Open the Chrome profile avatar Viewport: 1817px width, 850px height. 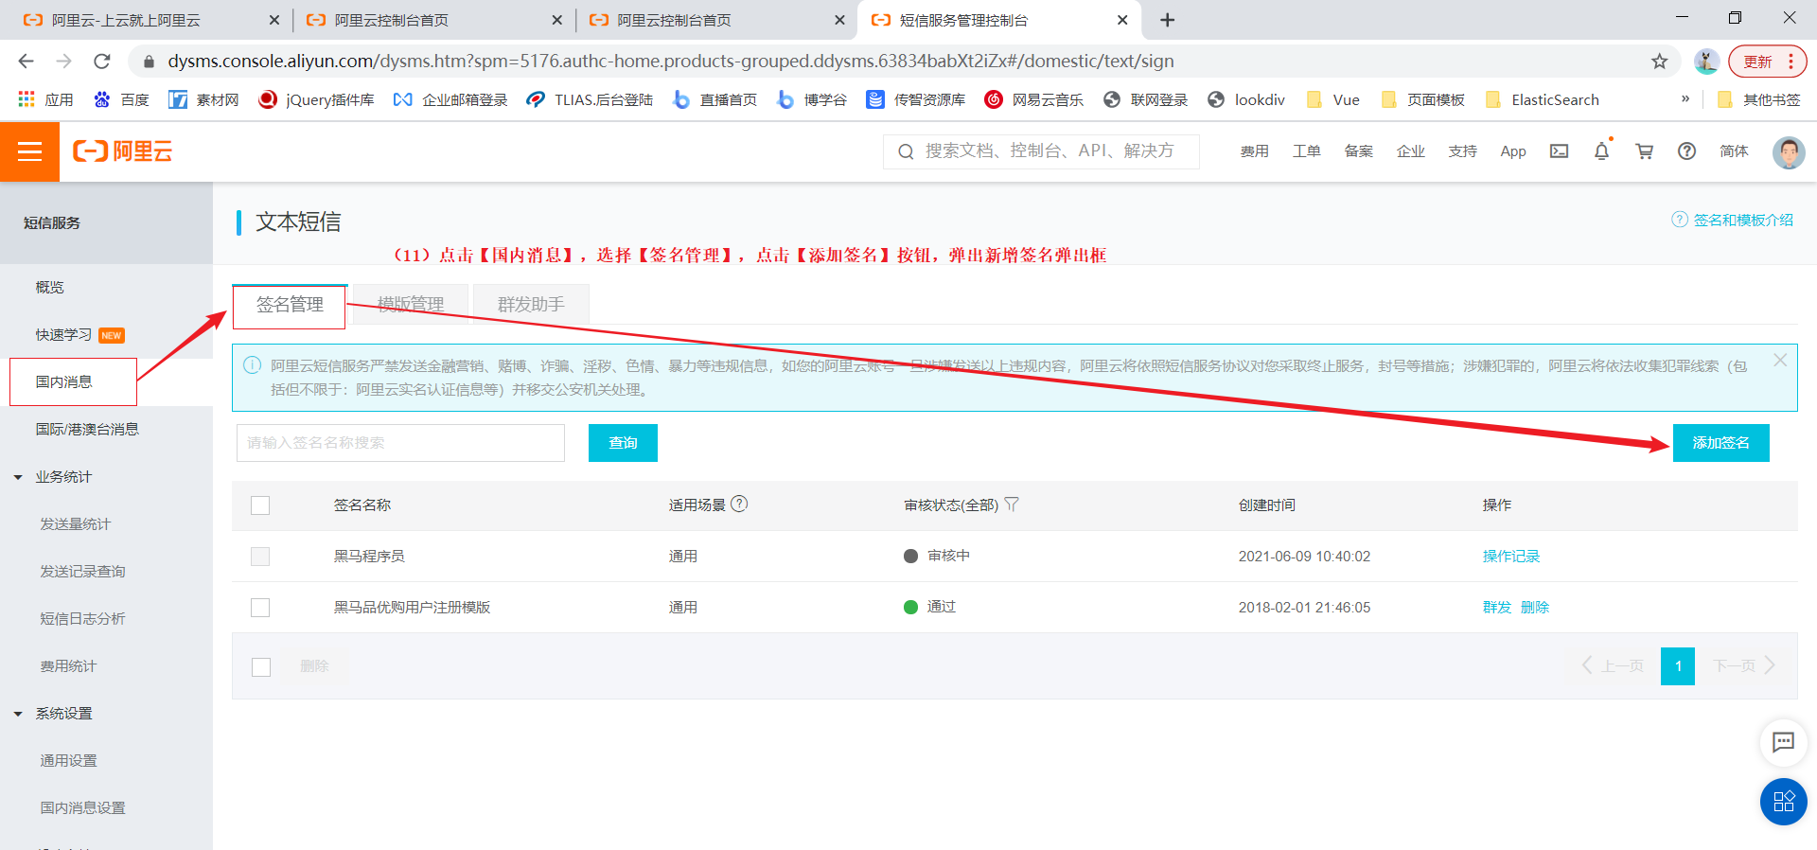tap(1706, 62)
